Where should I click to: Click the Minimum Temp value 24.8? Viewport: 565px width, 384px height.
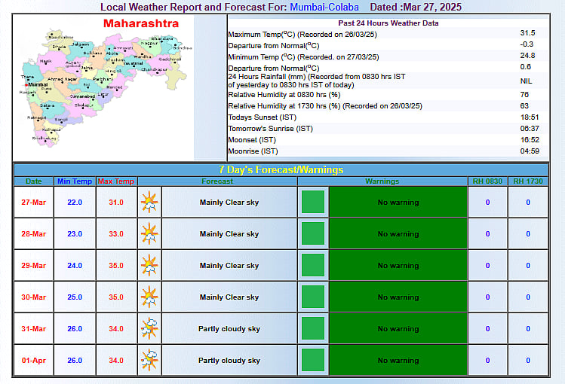(527, 56)
